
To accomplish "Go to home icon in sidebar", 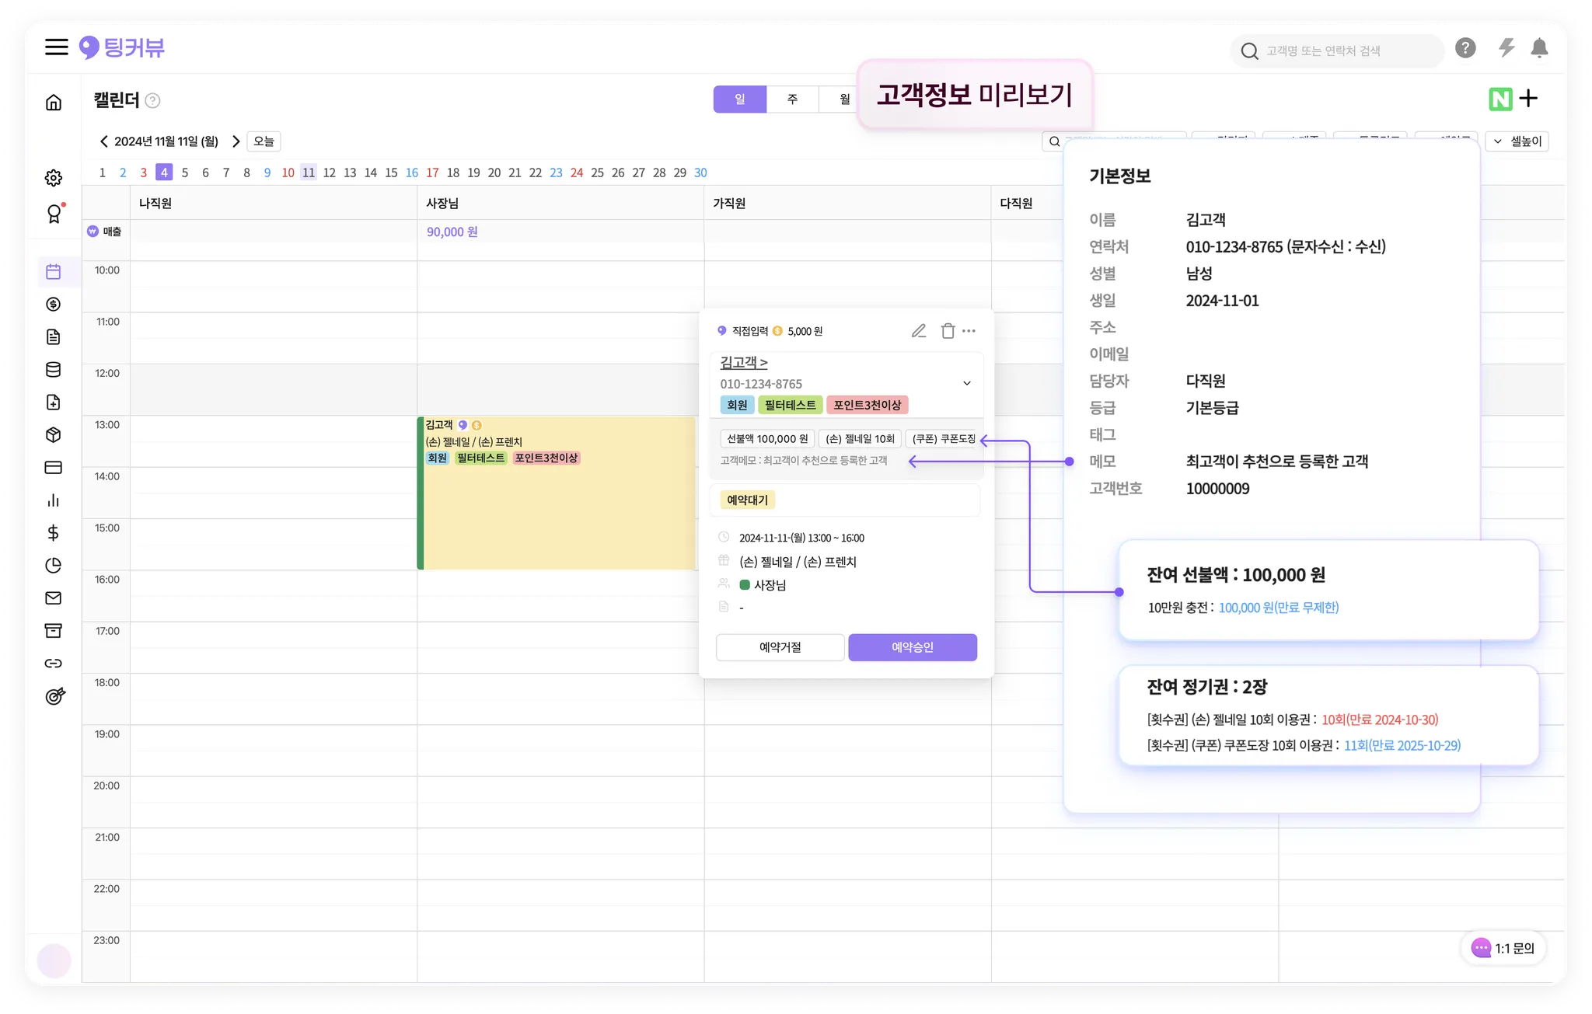I will coord(54,103).
